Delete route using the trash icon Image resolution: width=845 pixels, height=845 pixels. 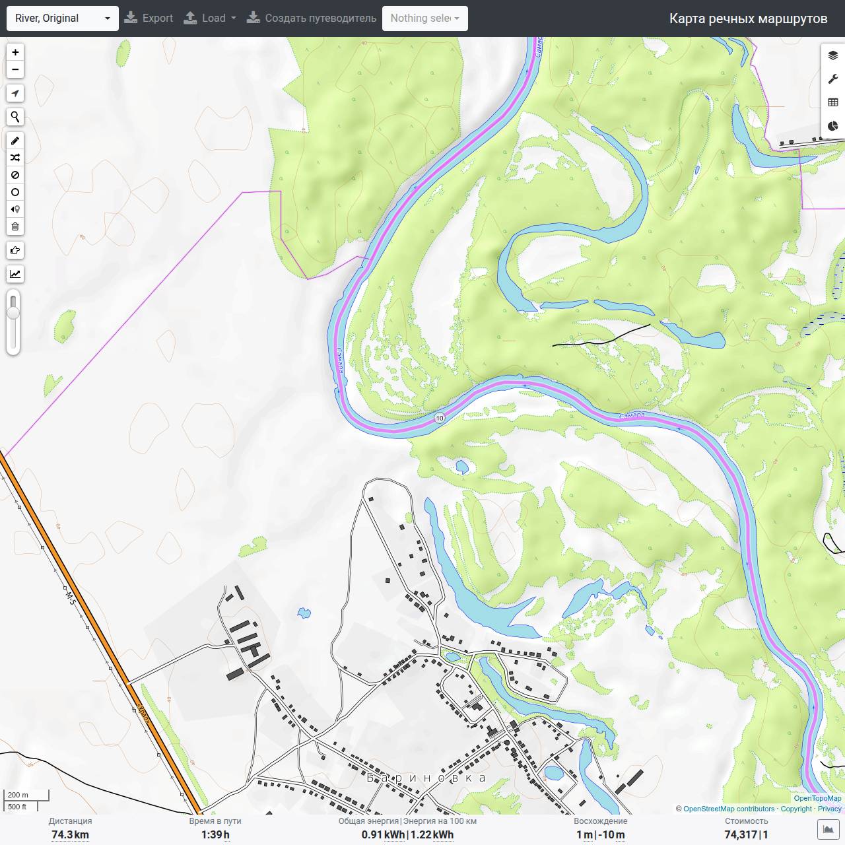tap(15, 226)
